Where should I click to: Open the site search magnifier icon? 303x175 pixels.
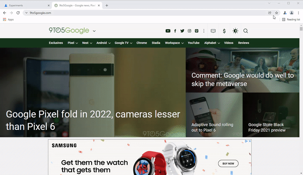click(246, 31)
